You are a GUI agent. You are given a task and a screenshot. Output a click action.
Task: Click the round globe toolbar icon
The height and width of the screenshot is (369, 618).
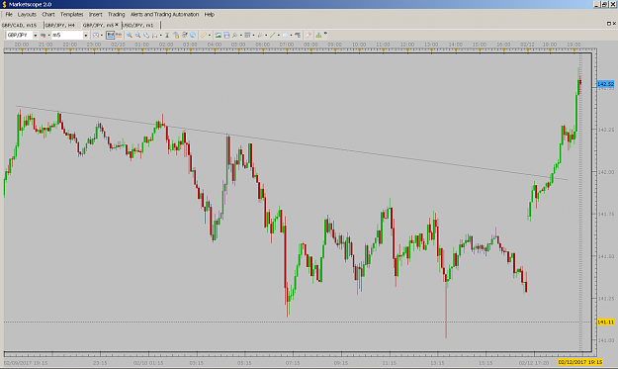[x=193, y=35]
